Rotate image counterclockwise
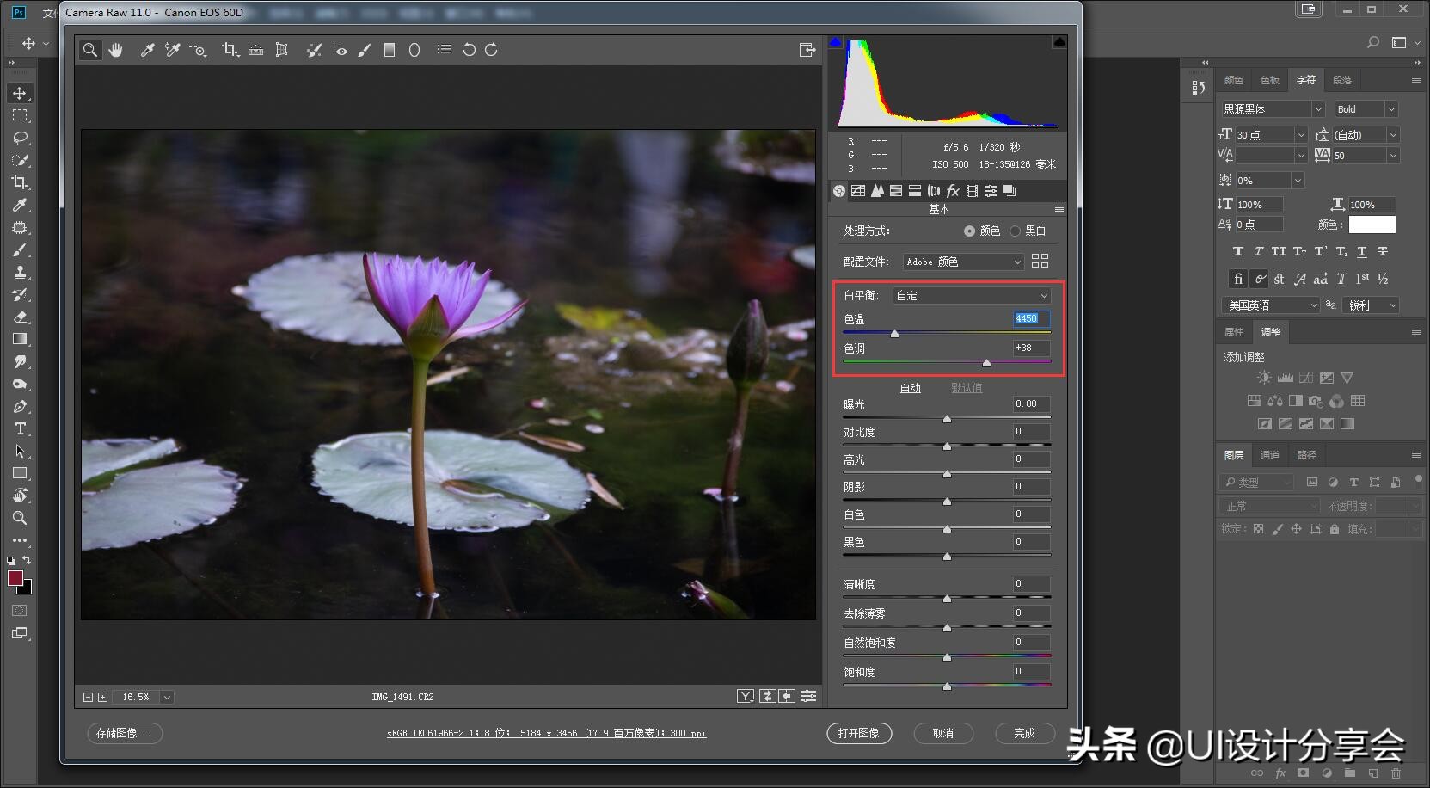1430x788 pixels. click(x=469, y=50)
